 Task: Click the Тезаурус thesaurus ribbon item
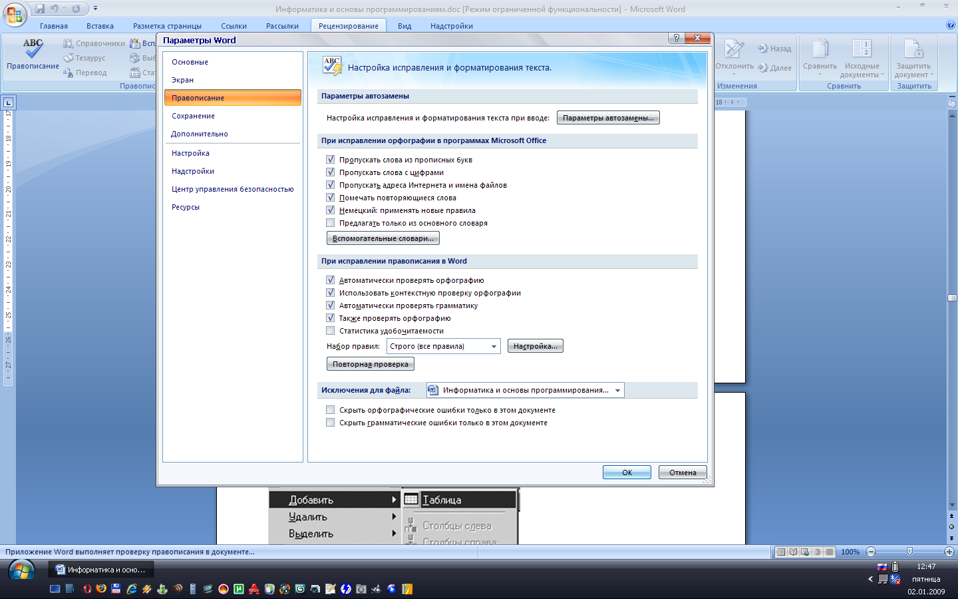pos(84,58)
